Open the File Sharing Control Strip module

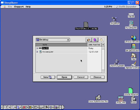19,107
